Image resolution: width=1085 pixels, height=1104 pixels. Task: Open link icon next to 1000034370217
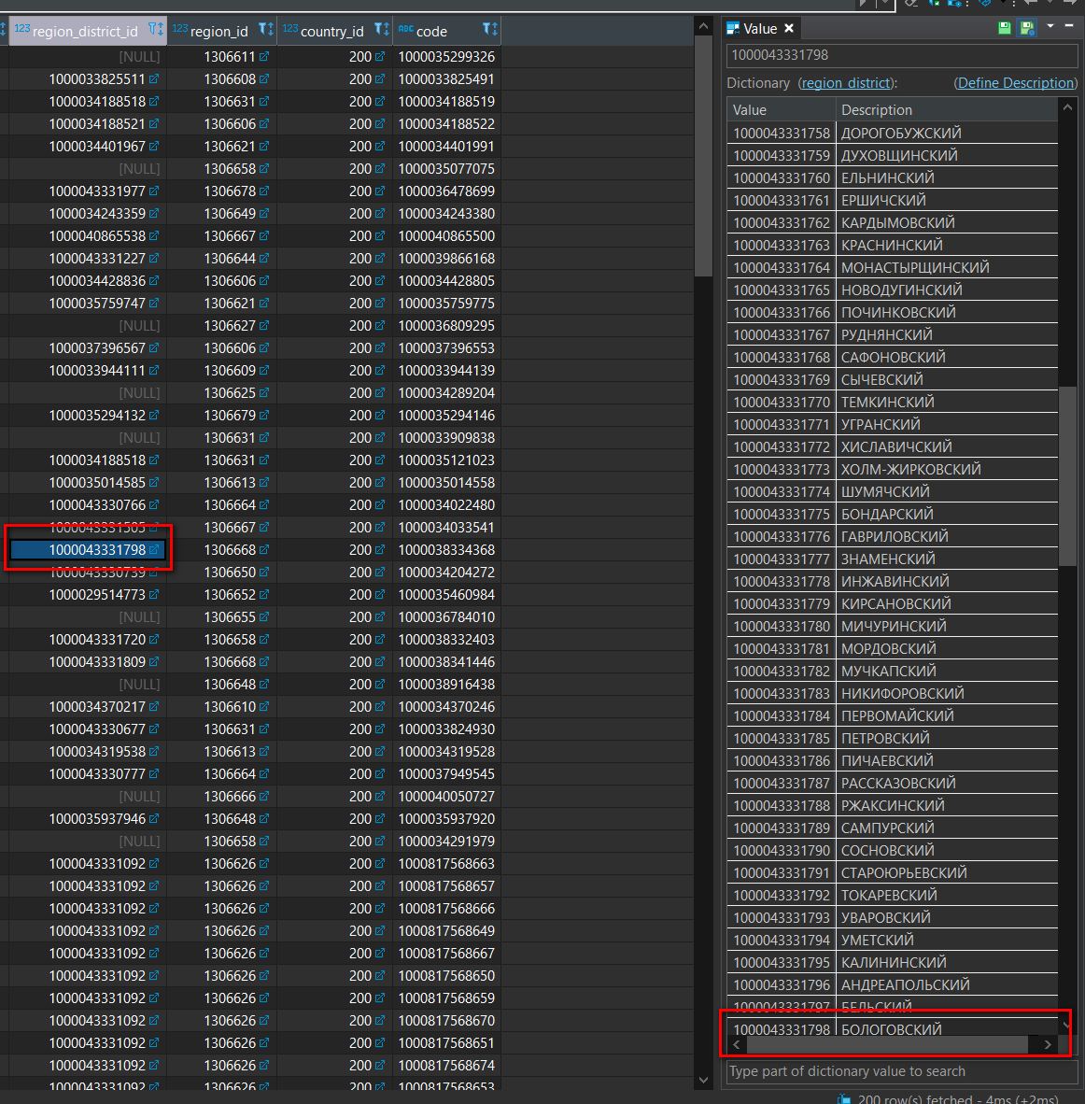tap(154, 706)
